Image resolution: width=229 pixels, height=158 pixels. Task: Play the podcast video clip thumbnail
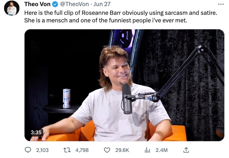(124, 85)
